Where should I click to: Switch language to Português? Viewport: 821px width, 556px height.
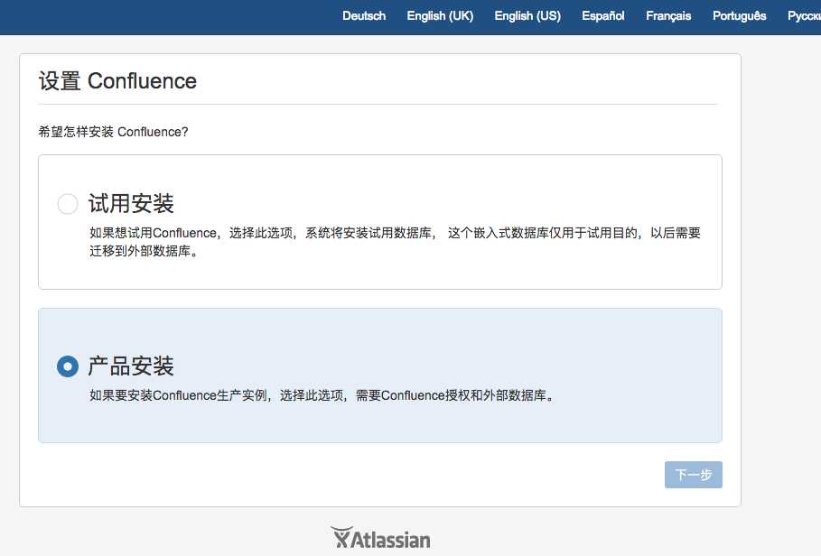pyautogui.click(x=740, y=16)
